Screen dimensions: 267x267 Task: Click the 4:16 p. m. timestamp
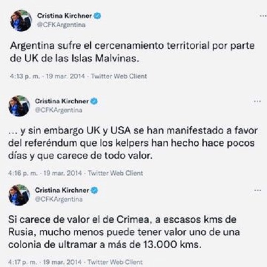[x=23, y=173]
